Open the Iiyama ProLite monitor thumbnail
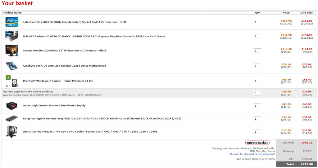This screenshot has height=168, width=318. pyautogui.click(x=12, y=51)
